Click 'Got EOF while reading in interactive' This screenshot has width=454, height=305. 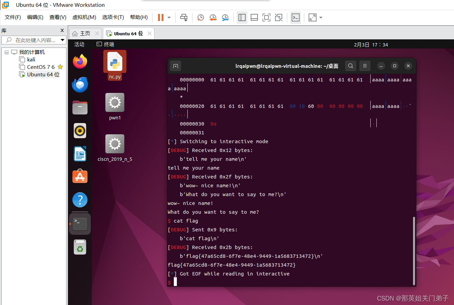pyautogui.click(x=235, y=274)
